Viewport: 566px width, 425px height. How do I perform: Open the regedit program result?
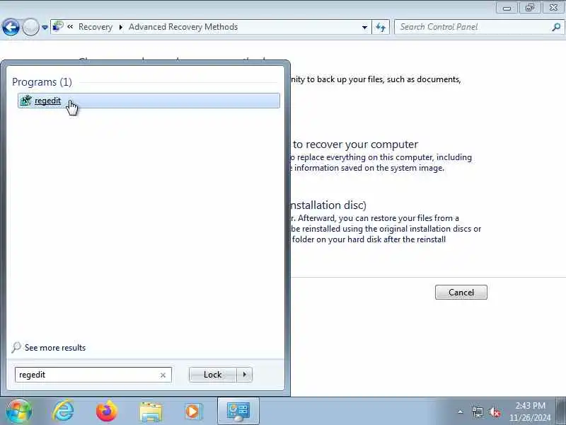click(x=149, y=101)
